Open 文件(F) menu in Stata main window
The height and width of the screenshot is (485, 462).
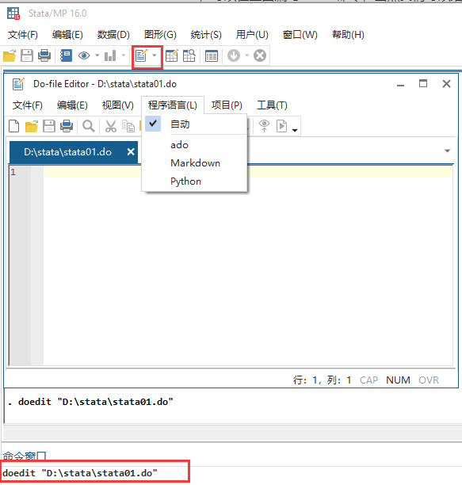click(x=23, y=35)
